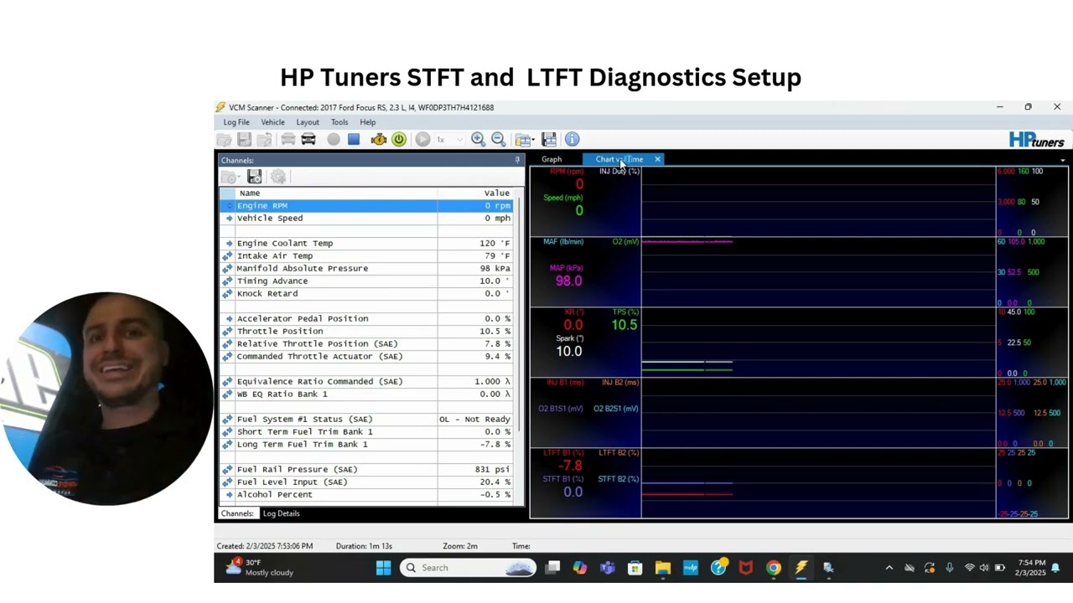Click the gray car vehicle icon

288,140
